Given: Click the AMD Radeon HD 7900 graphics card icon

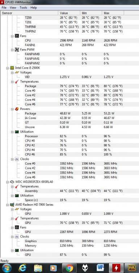Looking at the screenshot, I should (12, 205).
